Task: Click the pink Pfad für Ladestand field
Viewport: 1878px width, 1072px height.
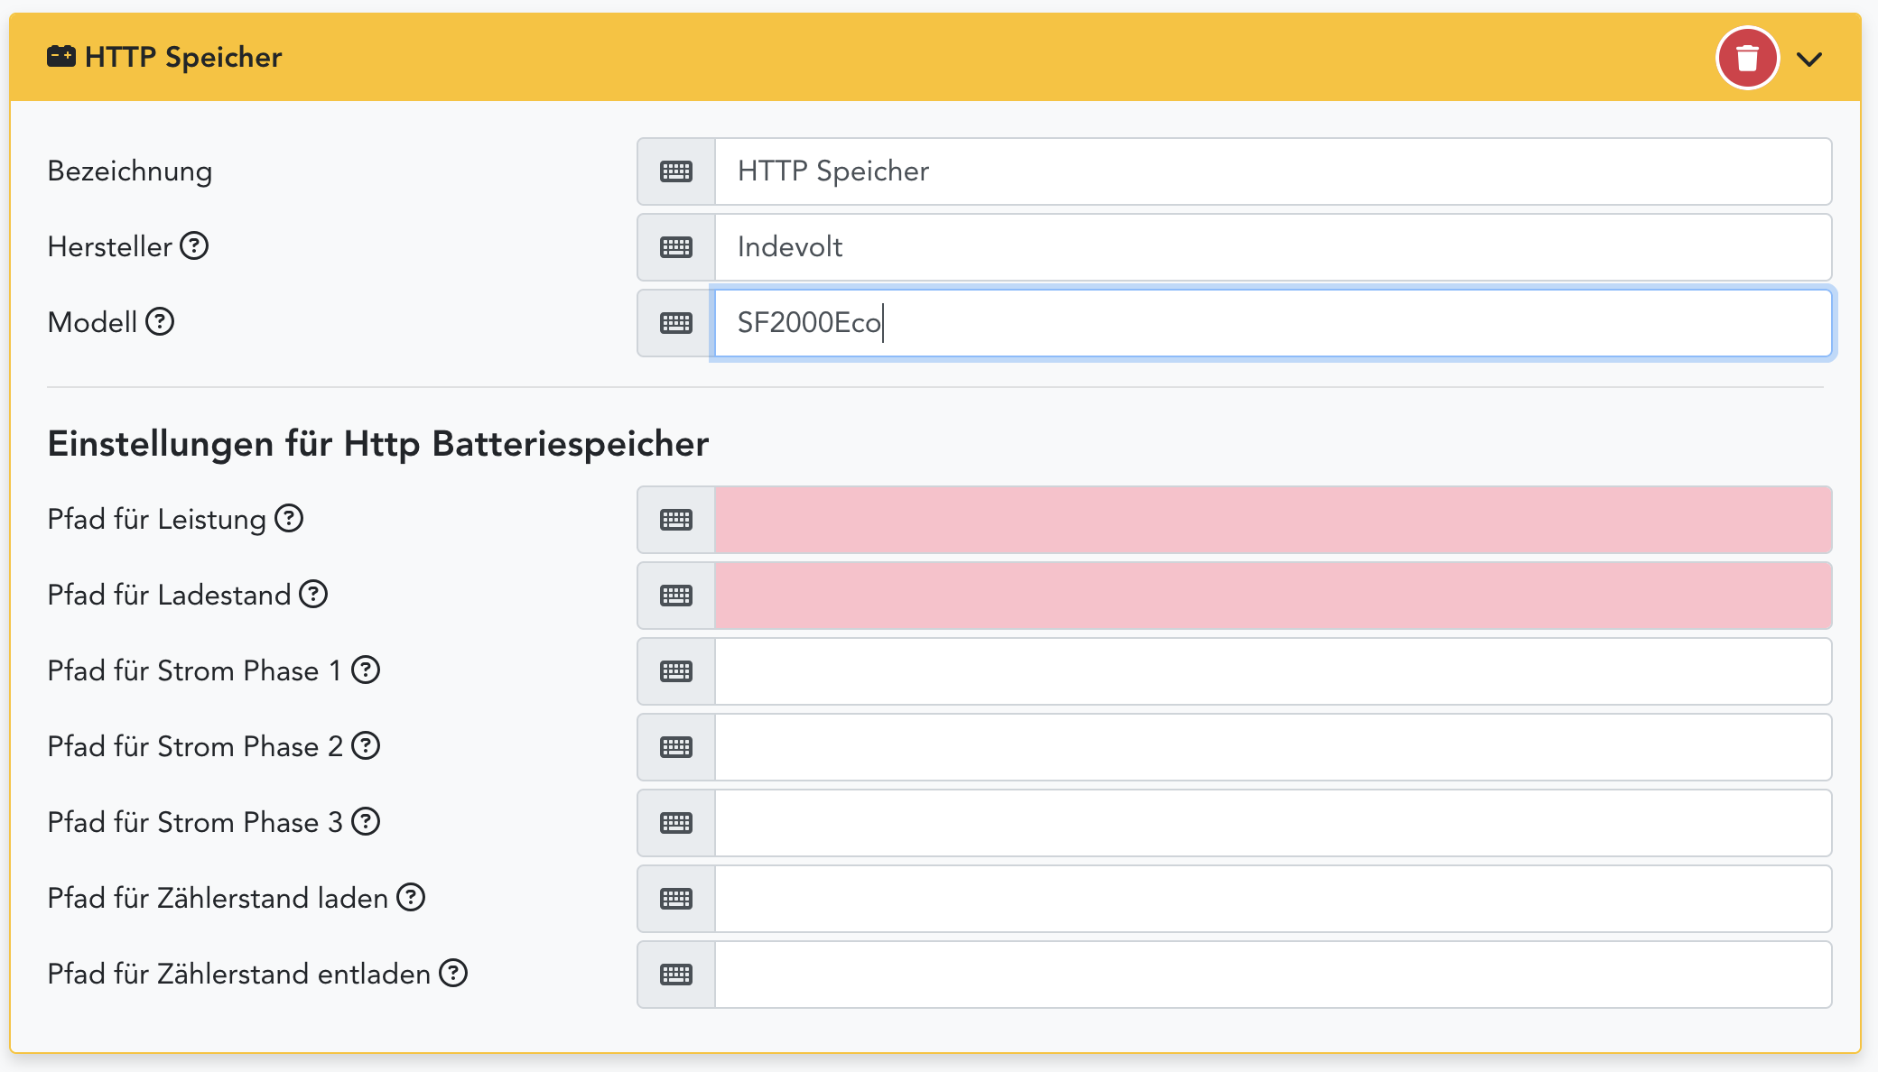Action: 1272,596
